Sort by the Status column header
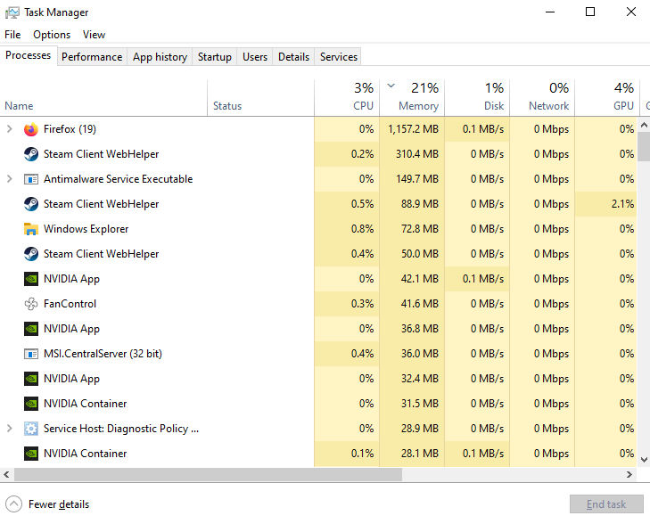The image size is (650, 524). [260, 98]
